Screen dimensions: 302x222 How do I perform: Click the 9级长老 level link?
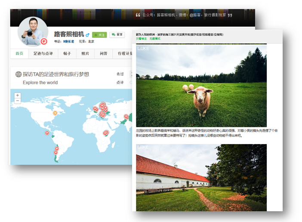coord(69,42)
